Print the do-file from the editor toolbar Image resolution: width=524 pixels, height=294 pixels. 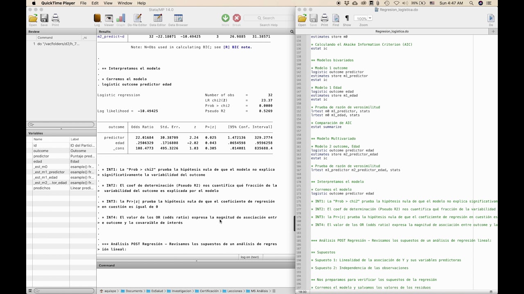325,18
